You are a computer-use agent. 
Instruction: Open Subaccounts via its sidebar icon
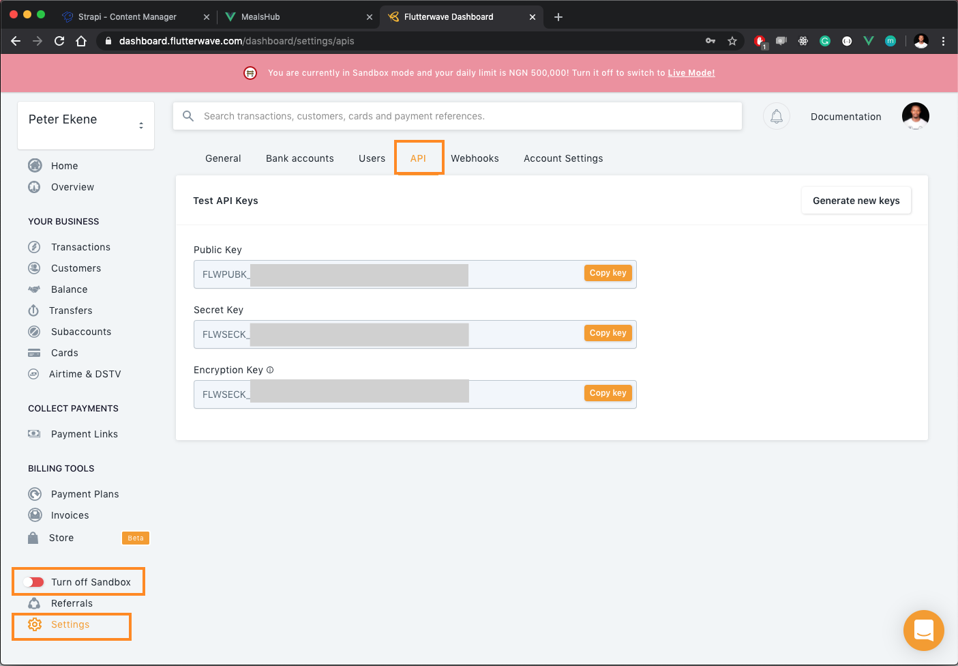tap(35, 332)
